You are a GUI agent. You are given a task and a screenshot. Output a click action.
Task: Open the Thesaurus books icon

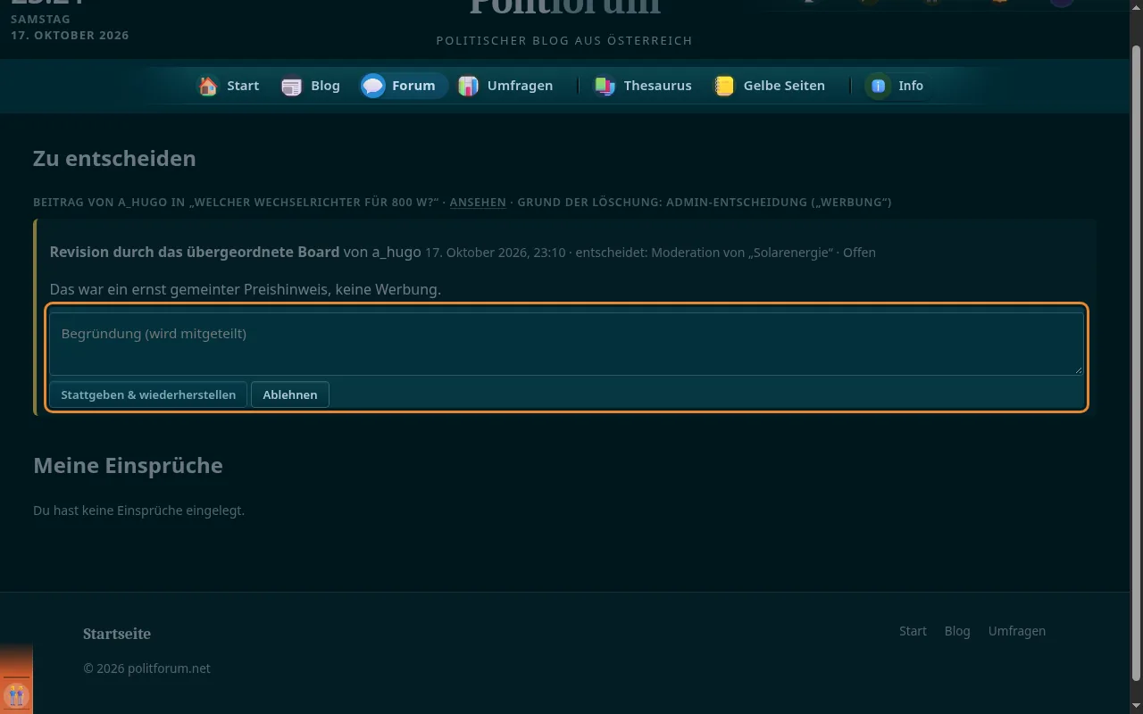pos(605,86)
